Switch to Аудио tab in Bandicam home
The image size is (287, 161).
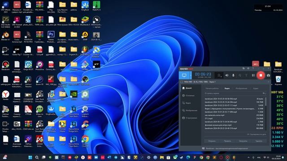coord(256,89)
